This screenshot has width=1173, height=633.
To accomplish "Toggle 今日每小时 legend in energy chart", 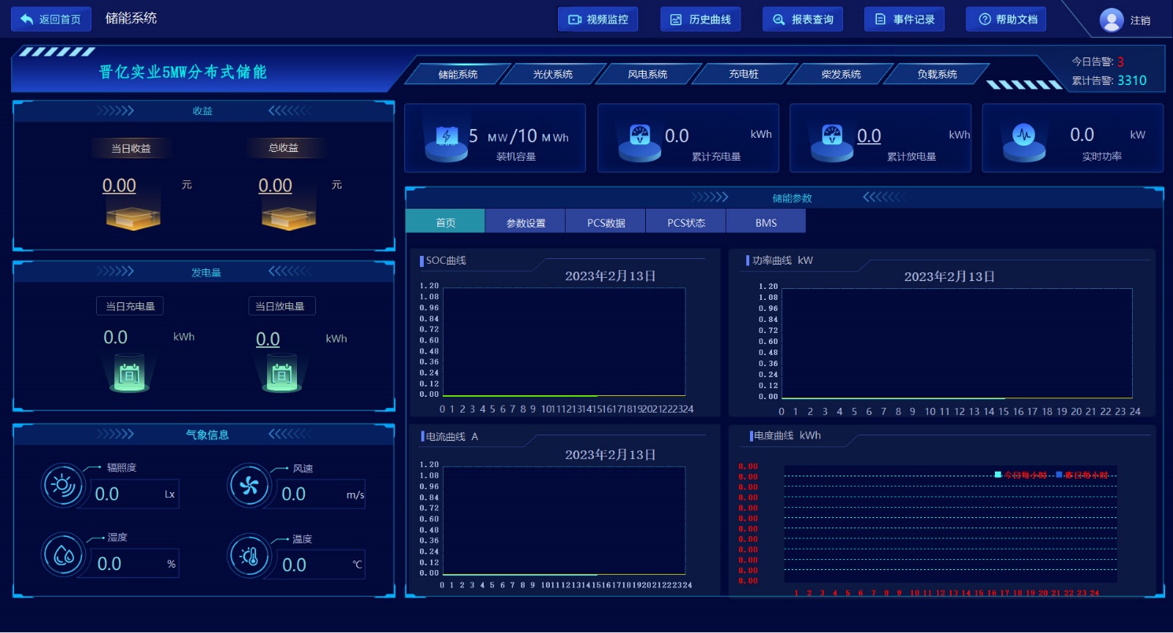I will (x=1019, y=475).
